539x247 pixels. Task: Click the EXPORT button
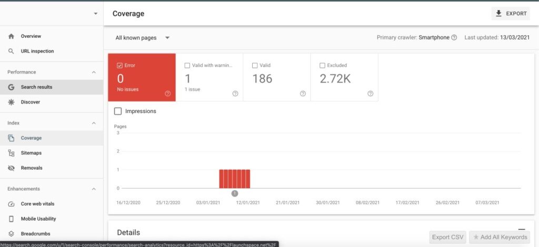511,14
